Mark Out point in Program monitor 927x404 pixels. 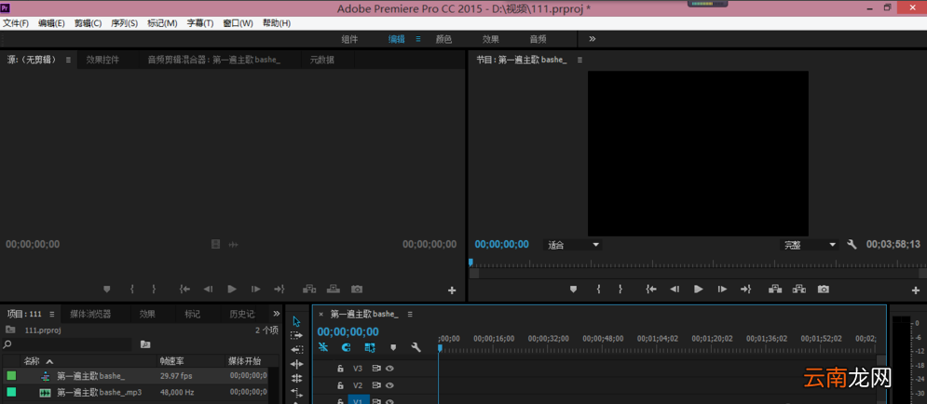click(x=620, y=289)
